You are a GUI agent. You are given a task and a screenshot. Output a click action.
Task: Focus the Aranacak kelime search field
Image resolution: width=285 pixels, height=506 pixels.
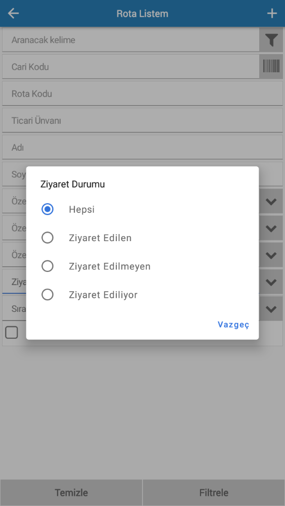click(131, 40)
